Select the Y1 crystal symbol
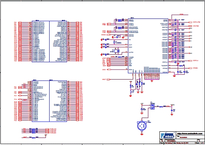This screenshot has height=145, width=205. click(x=114, y=42)
